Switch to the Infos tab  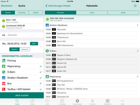92,13
